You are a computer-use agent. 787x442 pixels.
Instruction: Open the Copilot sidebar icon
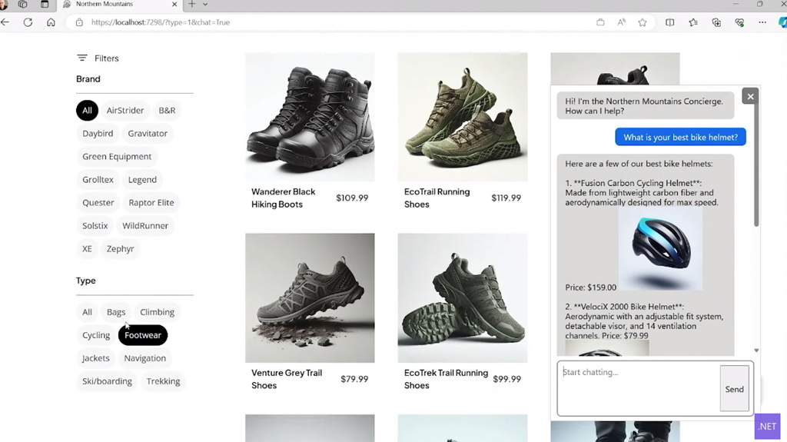[782, 22]
